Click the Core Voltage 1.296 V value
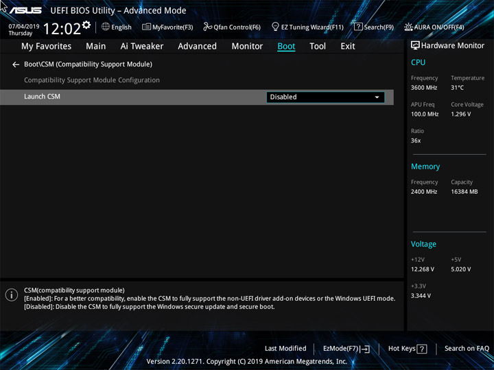The image size is (494, 370). tap(461, 114)
